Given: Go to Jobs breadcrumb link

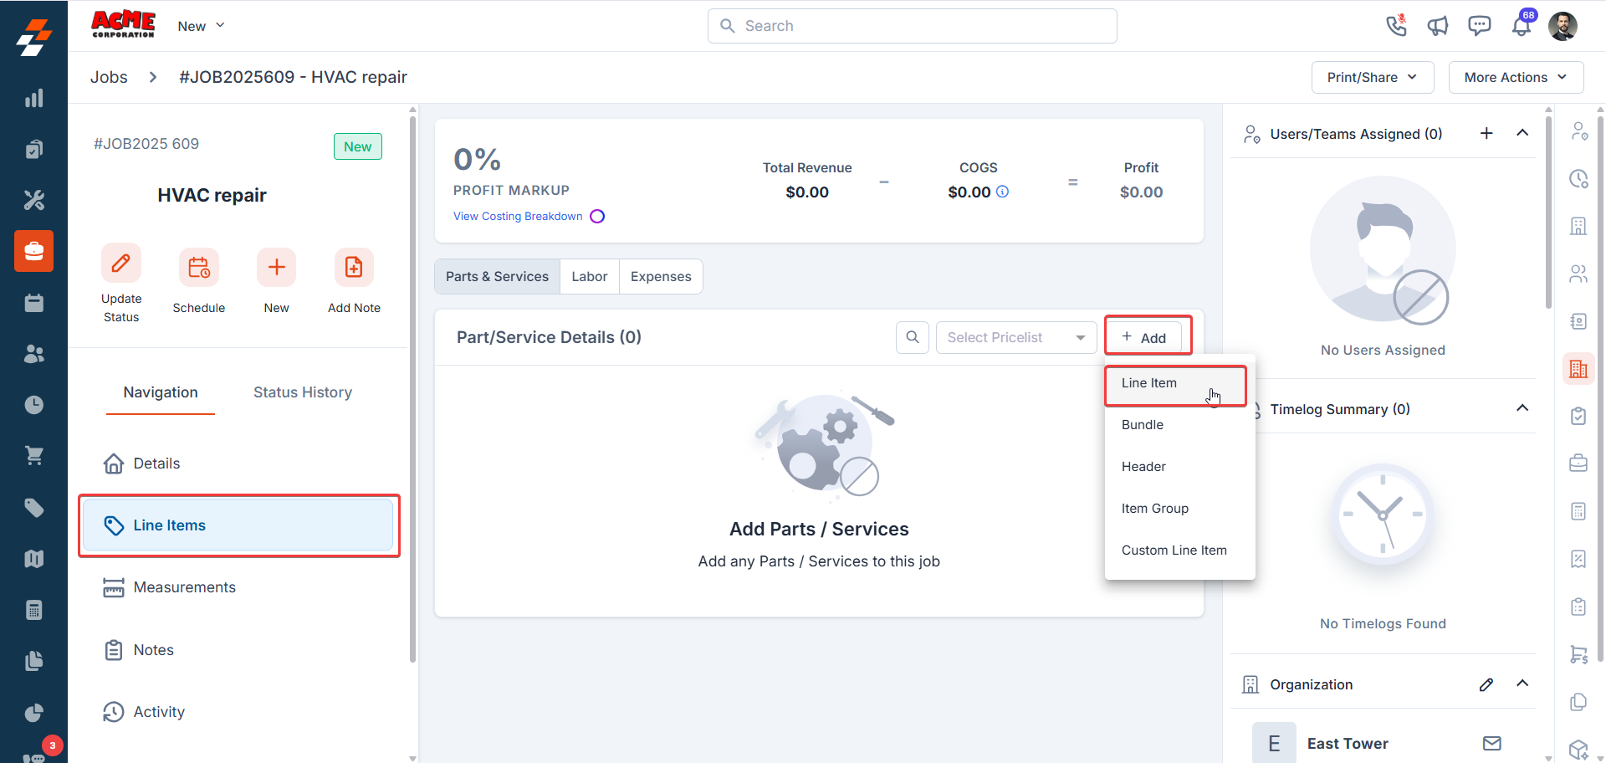Looking at the screenshot, I should [109, 77].
